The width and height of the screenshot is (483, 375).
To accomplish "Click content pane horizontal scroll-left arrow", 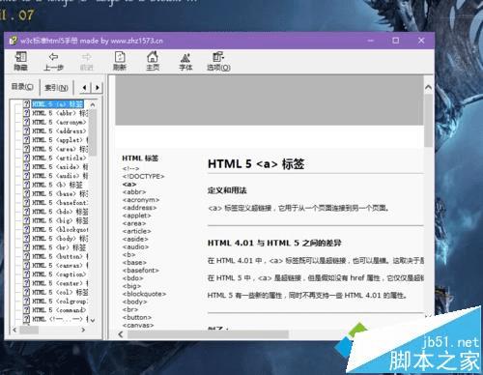I will (121, 334).
